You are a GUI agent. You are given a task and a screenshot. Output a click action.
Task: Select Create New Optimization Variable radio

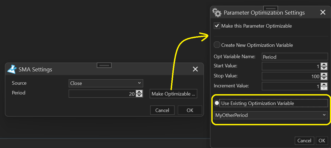[217, 45]
